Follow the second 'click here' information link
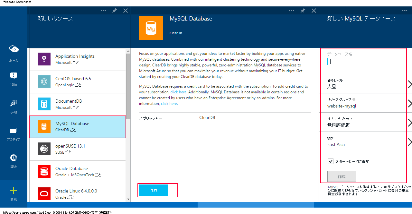Image resolution: width=412 pixels, height=214 pixels. [169, 104]
